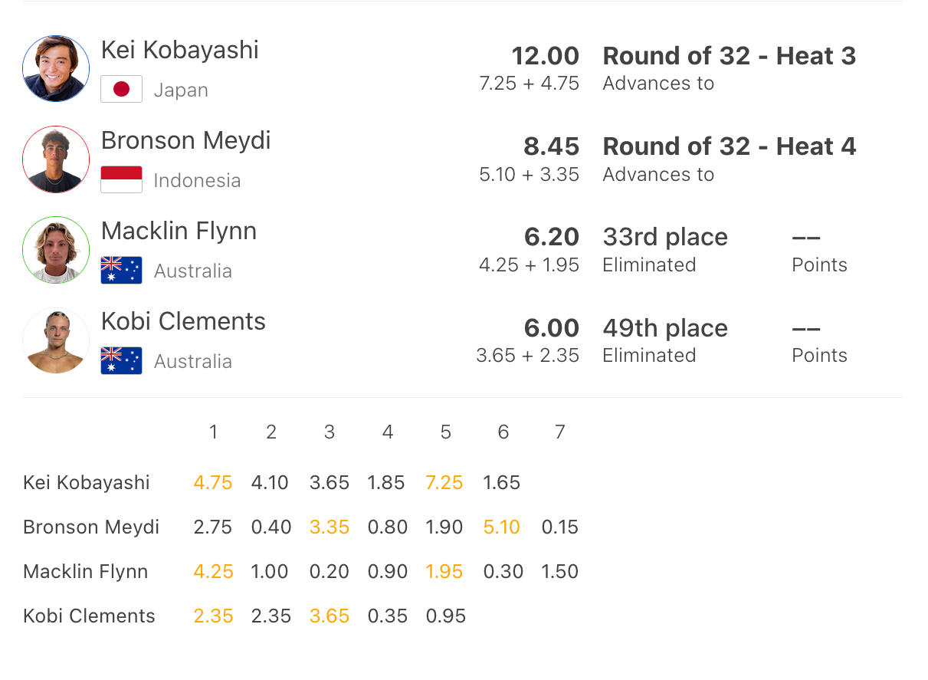Select Kobi Clements' 3.65 wave score
The image size is (928, 680).
(330, 616)
